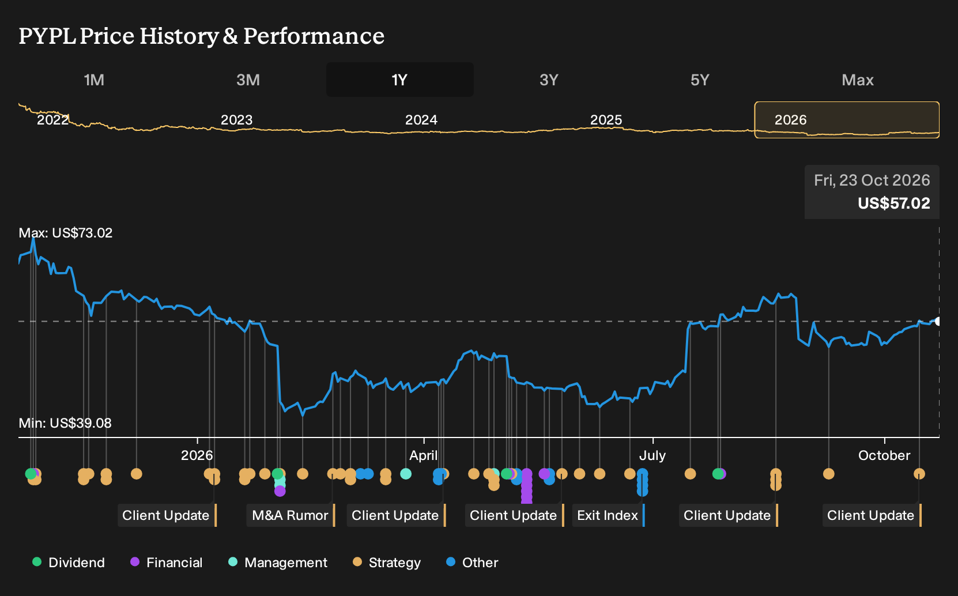Click the October axis label

point(884,455)
